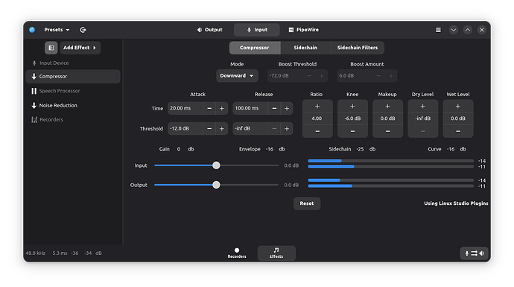Open the Presets dropdown menu
Image resolution: width=514 pixels, height=287 pixels.
pos(57,30)
